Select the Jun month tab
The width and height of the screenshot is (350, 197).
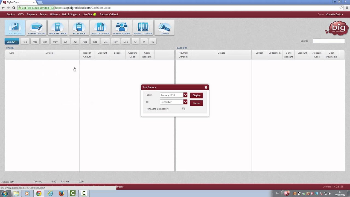pyautogui.click(x=65, y=42)
